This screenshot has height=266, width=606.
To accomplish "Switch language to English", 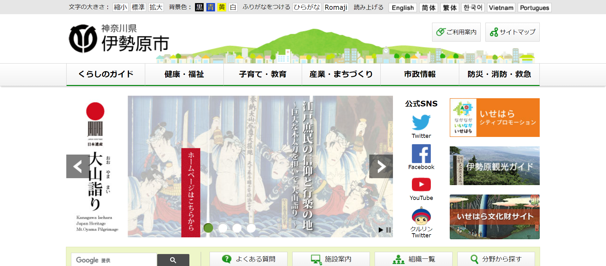I will tap(403, 8).
